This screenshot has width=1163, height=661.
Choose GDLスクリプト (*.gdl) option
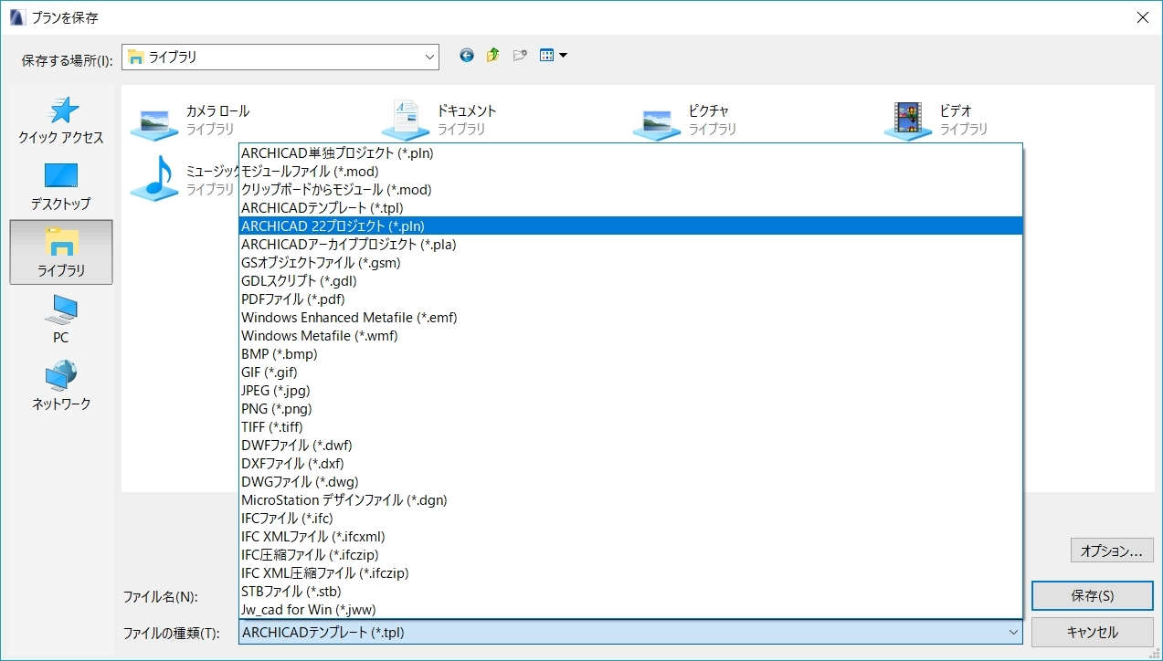tap(630, 281)
